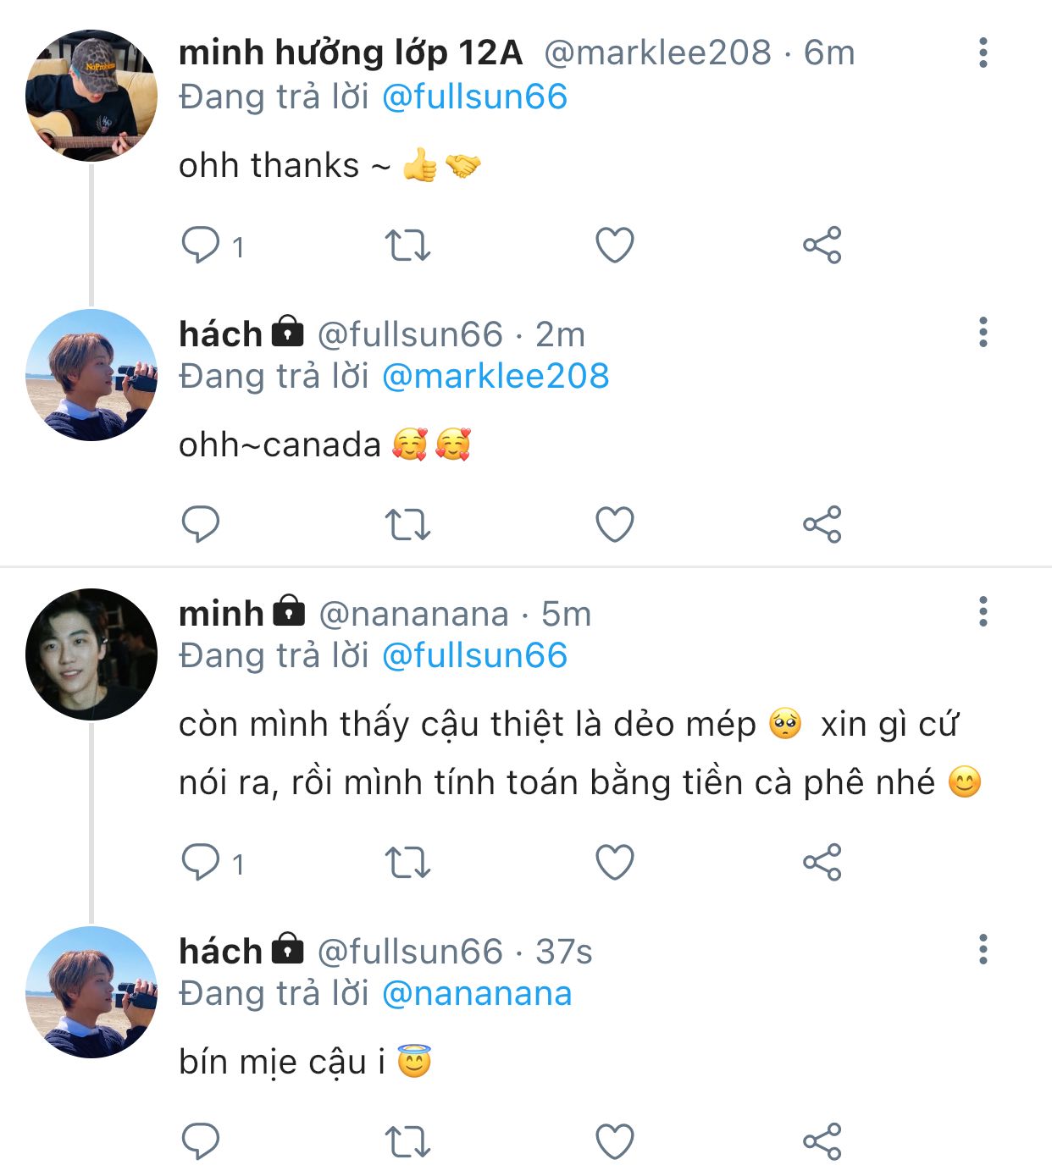Viewport: 1052px width, 1176px height.
Task: Open the @marklee208 mention link
Action: click(496, 376)
